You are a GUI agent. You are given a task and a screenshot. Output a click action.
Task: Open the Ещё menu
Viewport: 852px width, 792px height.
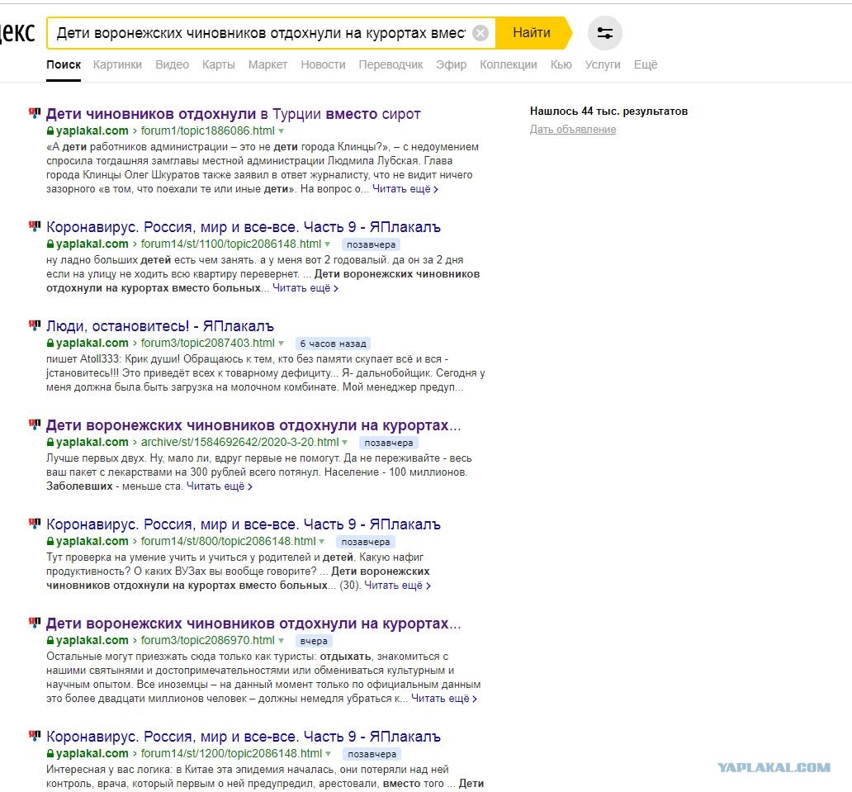tap(646, 64)
